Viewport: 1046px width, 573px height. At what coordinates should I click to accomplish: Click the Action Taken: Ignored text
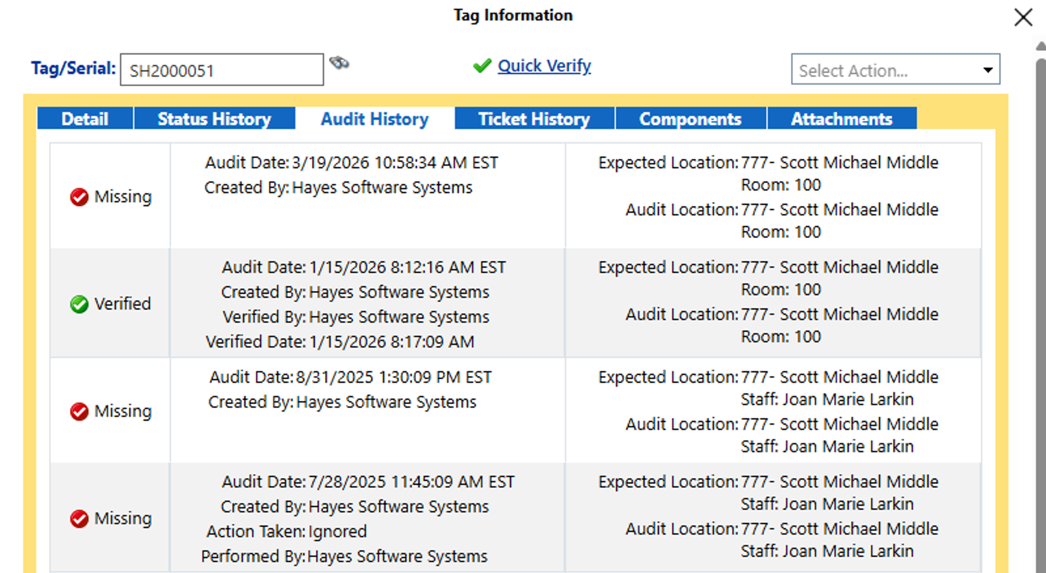coord(287,531)
